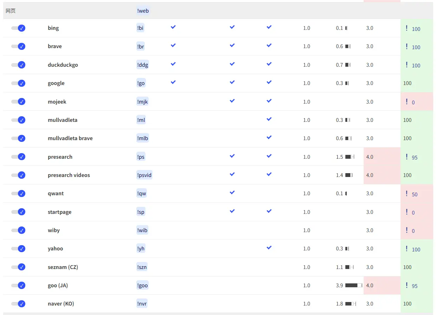Click the exclamation icon next to qwant's 50
The image size is (436, 315).
point(406,193)
